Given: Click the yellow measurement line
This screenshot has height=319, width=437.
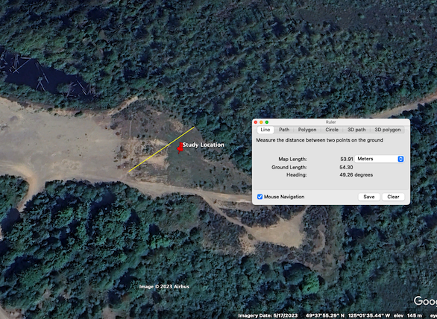Looking at the screenshot, I should tap(161, 149).
